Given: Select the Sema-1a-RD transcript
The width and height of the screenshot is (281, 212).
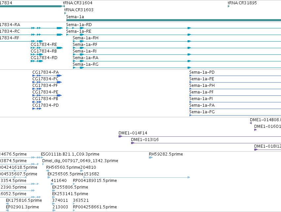Looking at the screenshot, I should 79,25.
